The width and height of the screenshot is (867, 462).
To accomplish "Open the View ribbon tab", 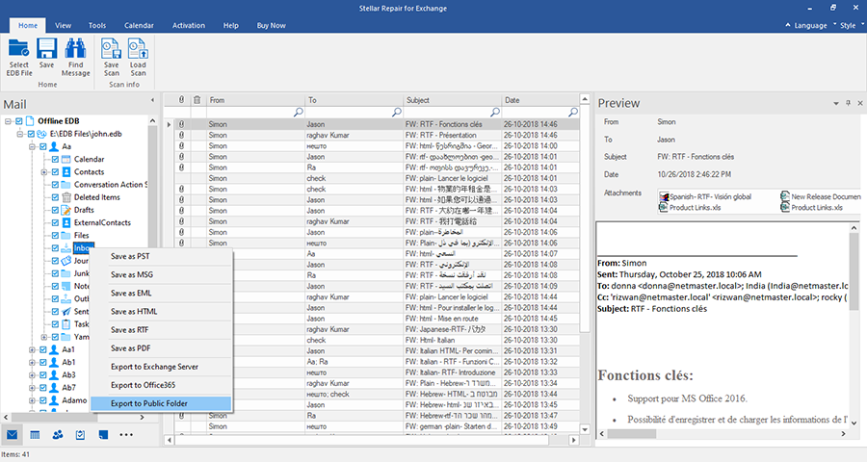I will click(63, 25).
